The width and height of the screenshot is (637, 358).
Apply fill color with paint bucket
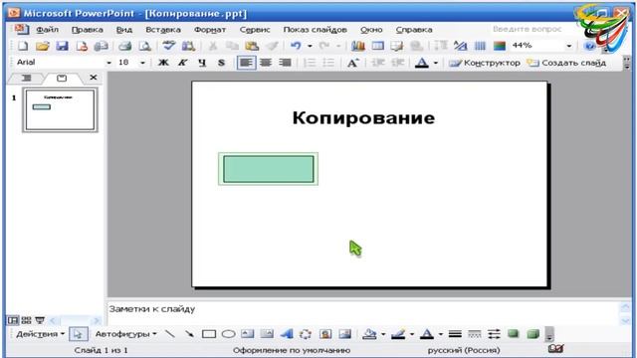click(x=369, y=334)
